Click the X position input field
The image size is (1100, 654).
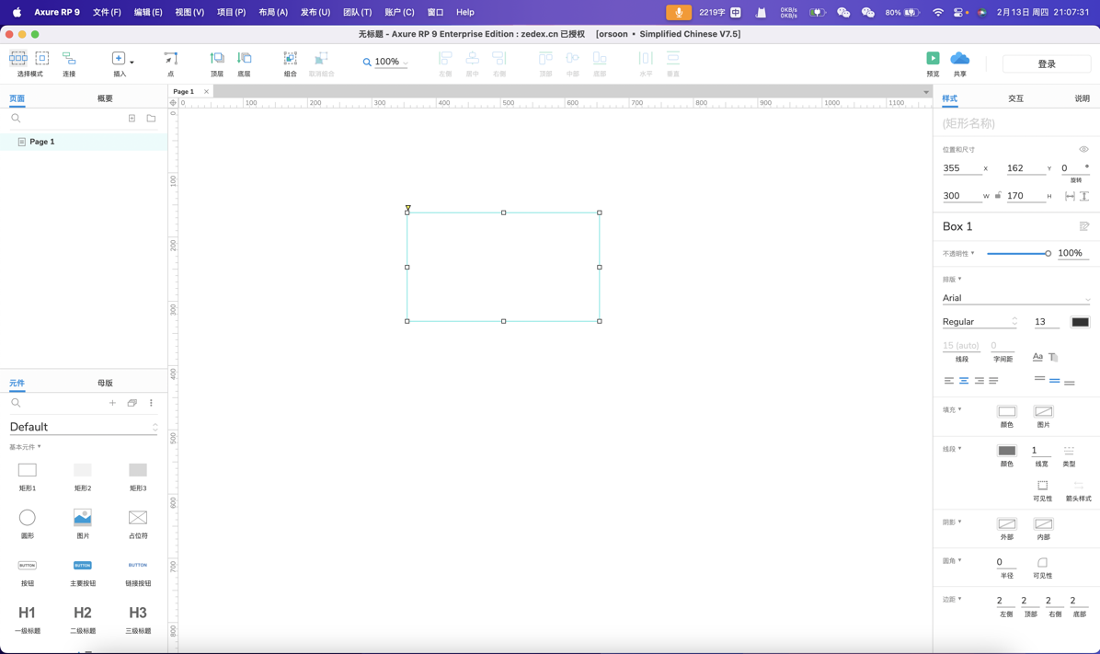pyautogui.click(x=960, y=168)
